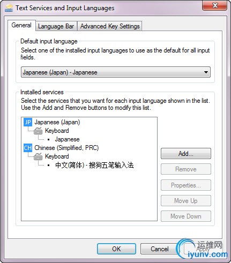Image resolution: width=231 pixels, height=263 pixels.
Task: Select Chinese (Simplified, PRC) language entry
Action: 66,148
